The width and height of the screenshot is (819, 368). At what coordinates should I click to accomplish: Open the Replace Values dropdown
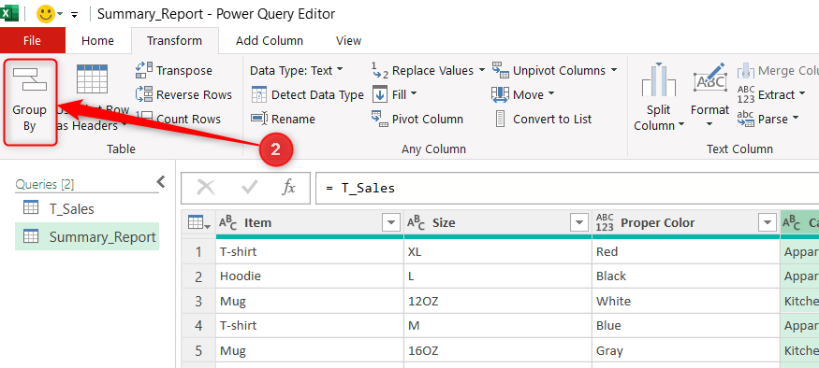pos(481,70)
